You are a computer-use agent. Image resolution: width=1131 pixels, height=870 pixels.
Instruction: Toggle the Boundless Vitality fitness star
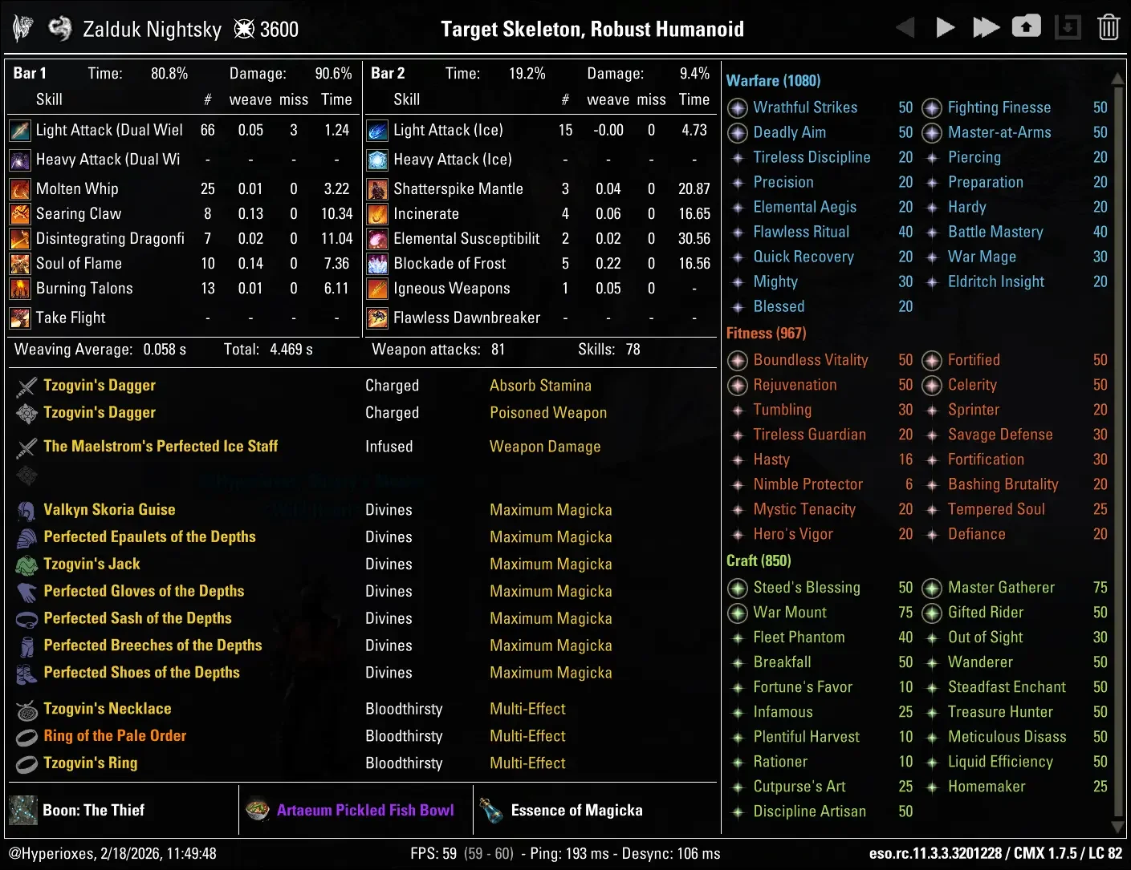coord(737,360)
